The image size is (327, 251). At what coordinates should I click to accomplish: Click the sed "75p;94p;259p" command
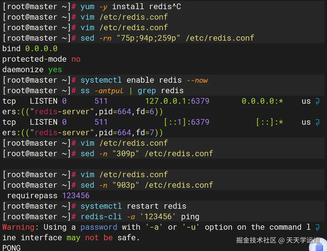pyautogui.click(x=167, y=38)
